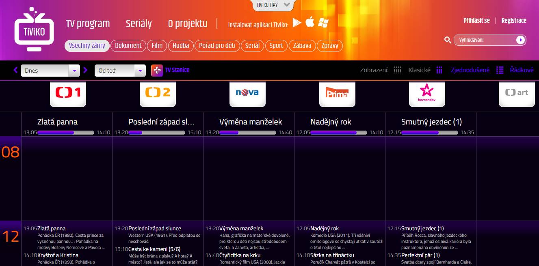Open Sázka na třináctku listing
The image size is (539, 266).
(x=332, y=255)
